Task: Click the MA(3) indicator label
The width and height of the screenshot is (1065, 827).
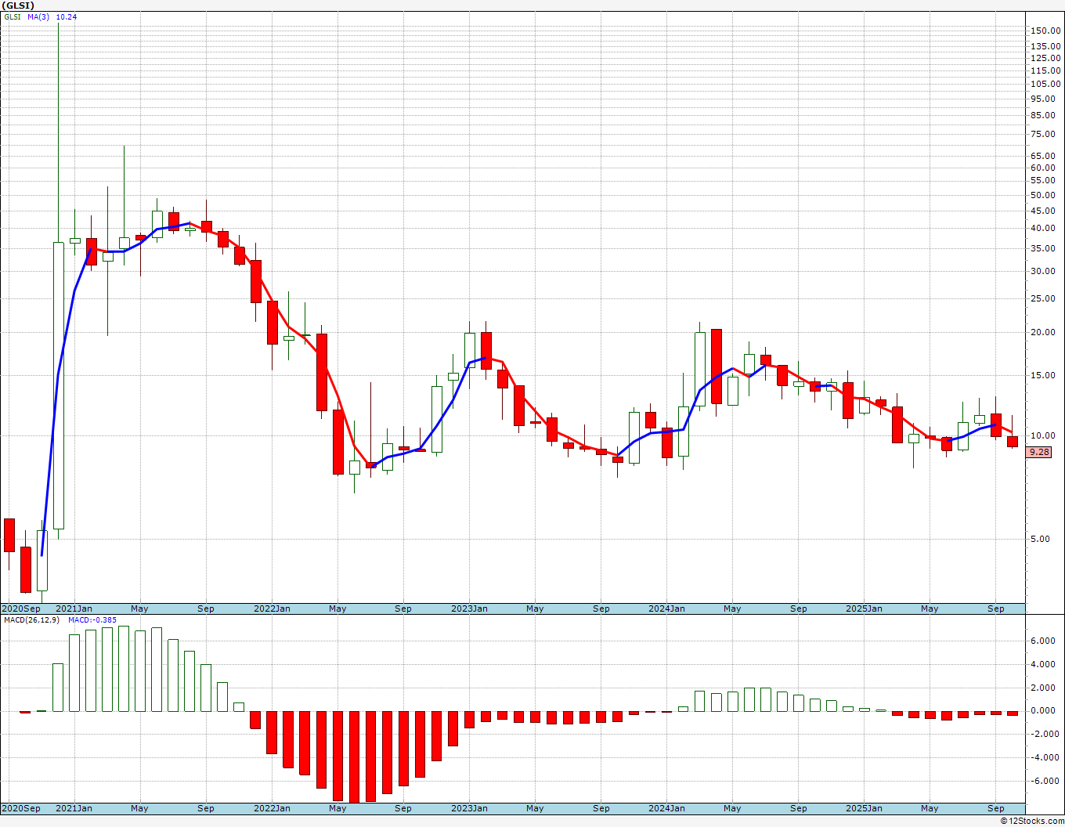Action: tap(38, 16)
